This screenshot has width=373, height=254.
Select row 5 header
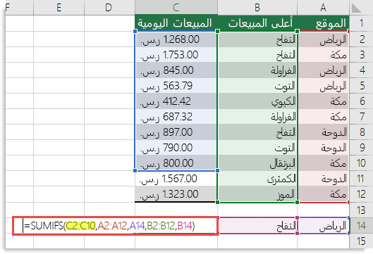click(361, 85)
